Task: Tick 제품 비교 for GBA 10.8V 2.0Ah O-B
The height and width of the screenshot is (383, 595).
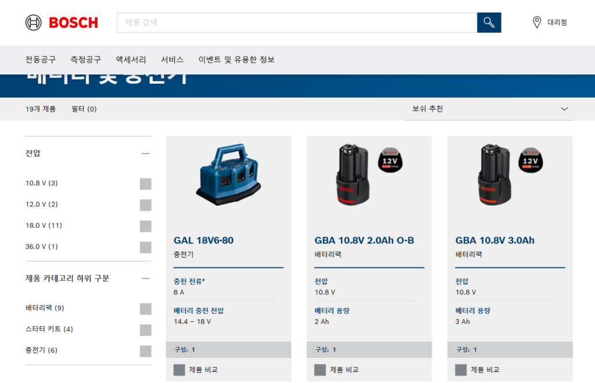Action: click(320, 370)
